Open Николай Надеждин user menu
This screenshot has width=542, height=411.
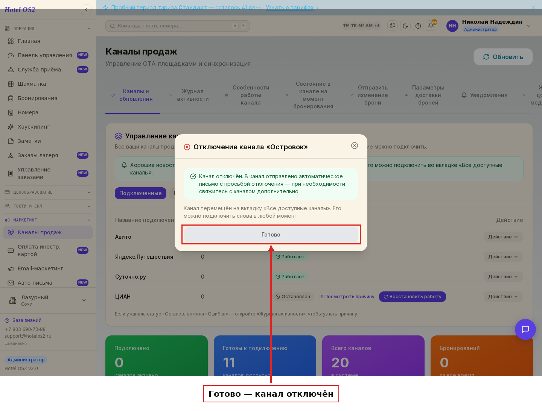[x=489, y=26]
